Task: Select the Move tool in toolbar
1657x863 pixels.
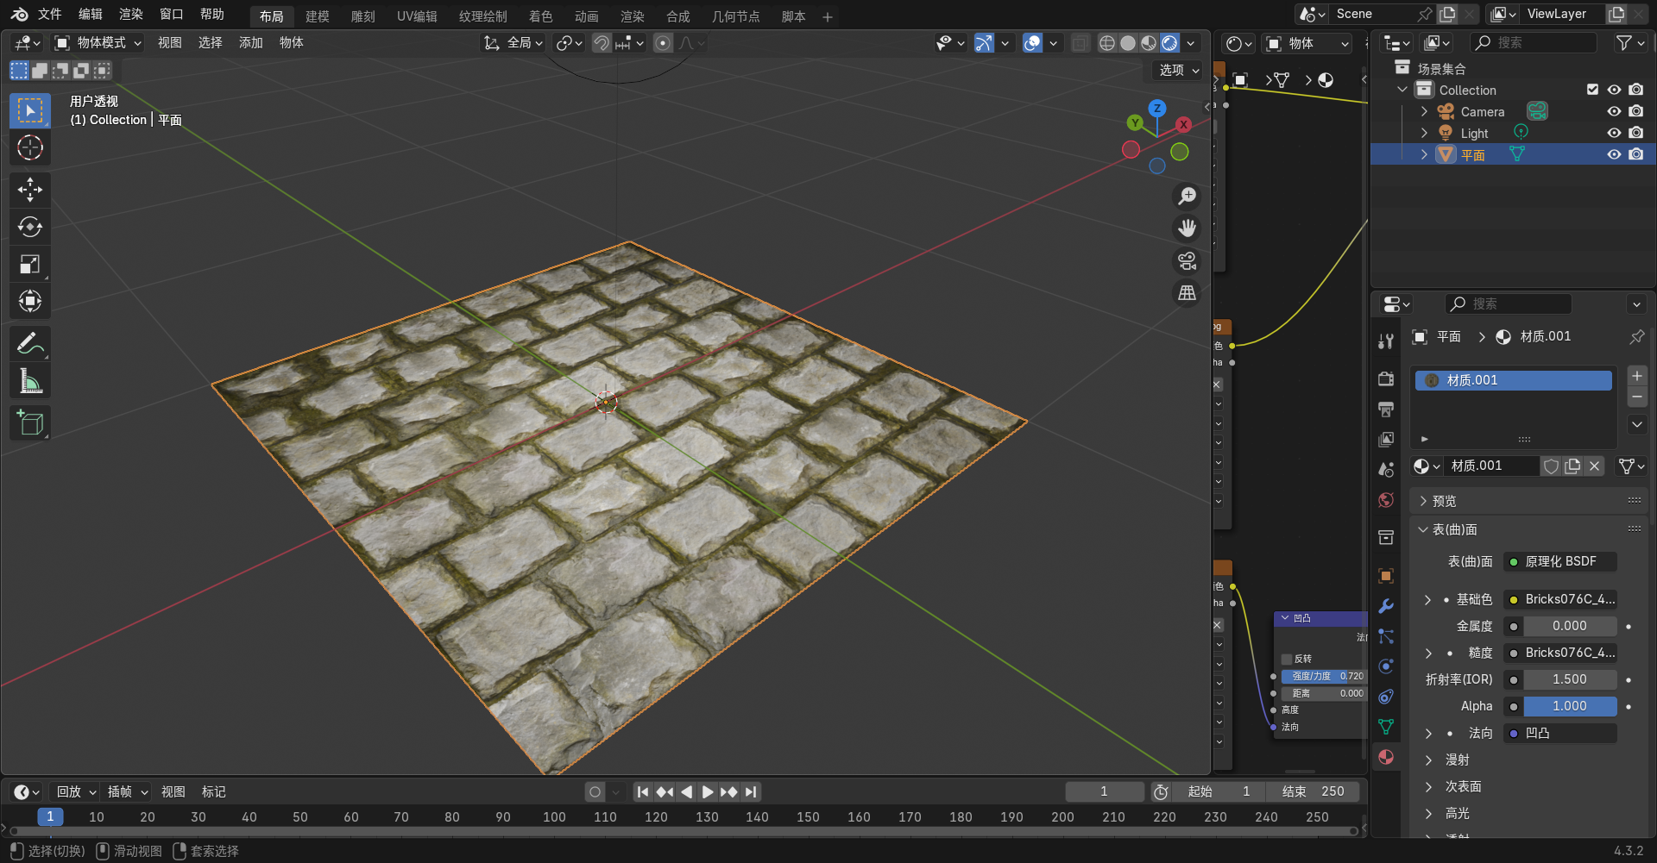Action: [30, 190]
